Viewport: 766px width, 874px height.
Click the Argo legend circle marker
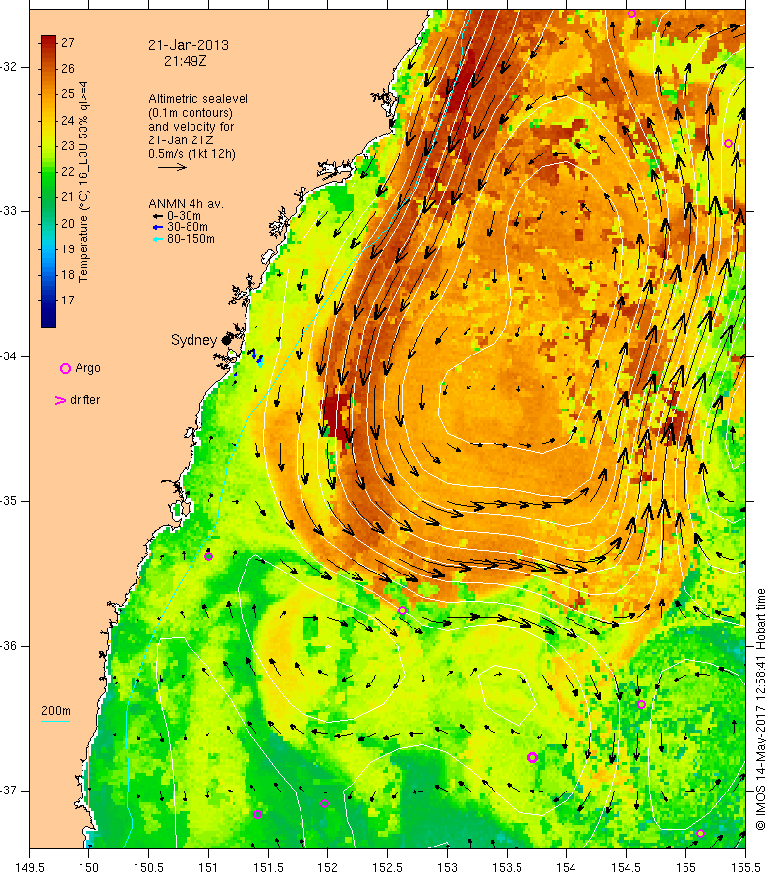[65, 368]
